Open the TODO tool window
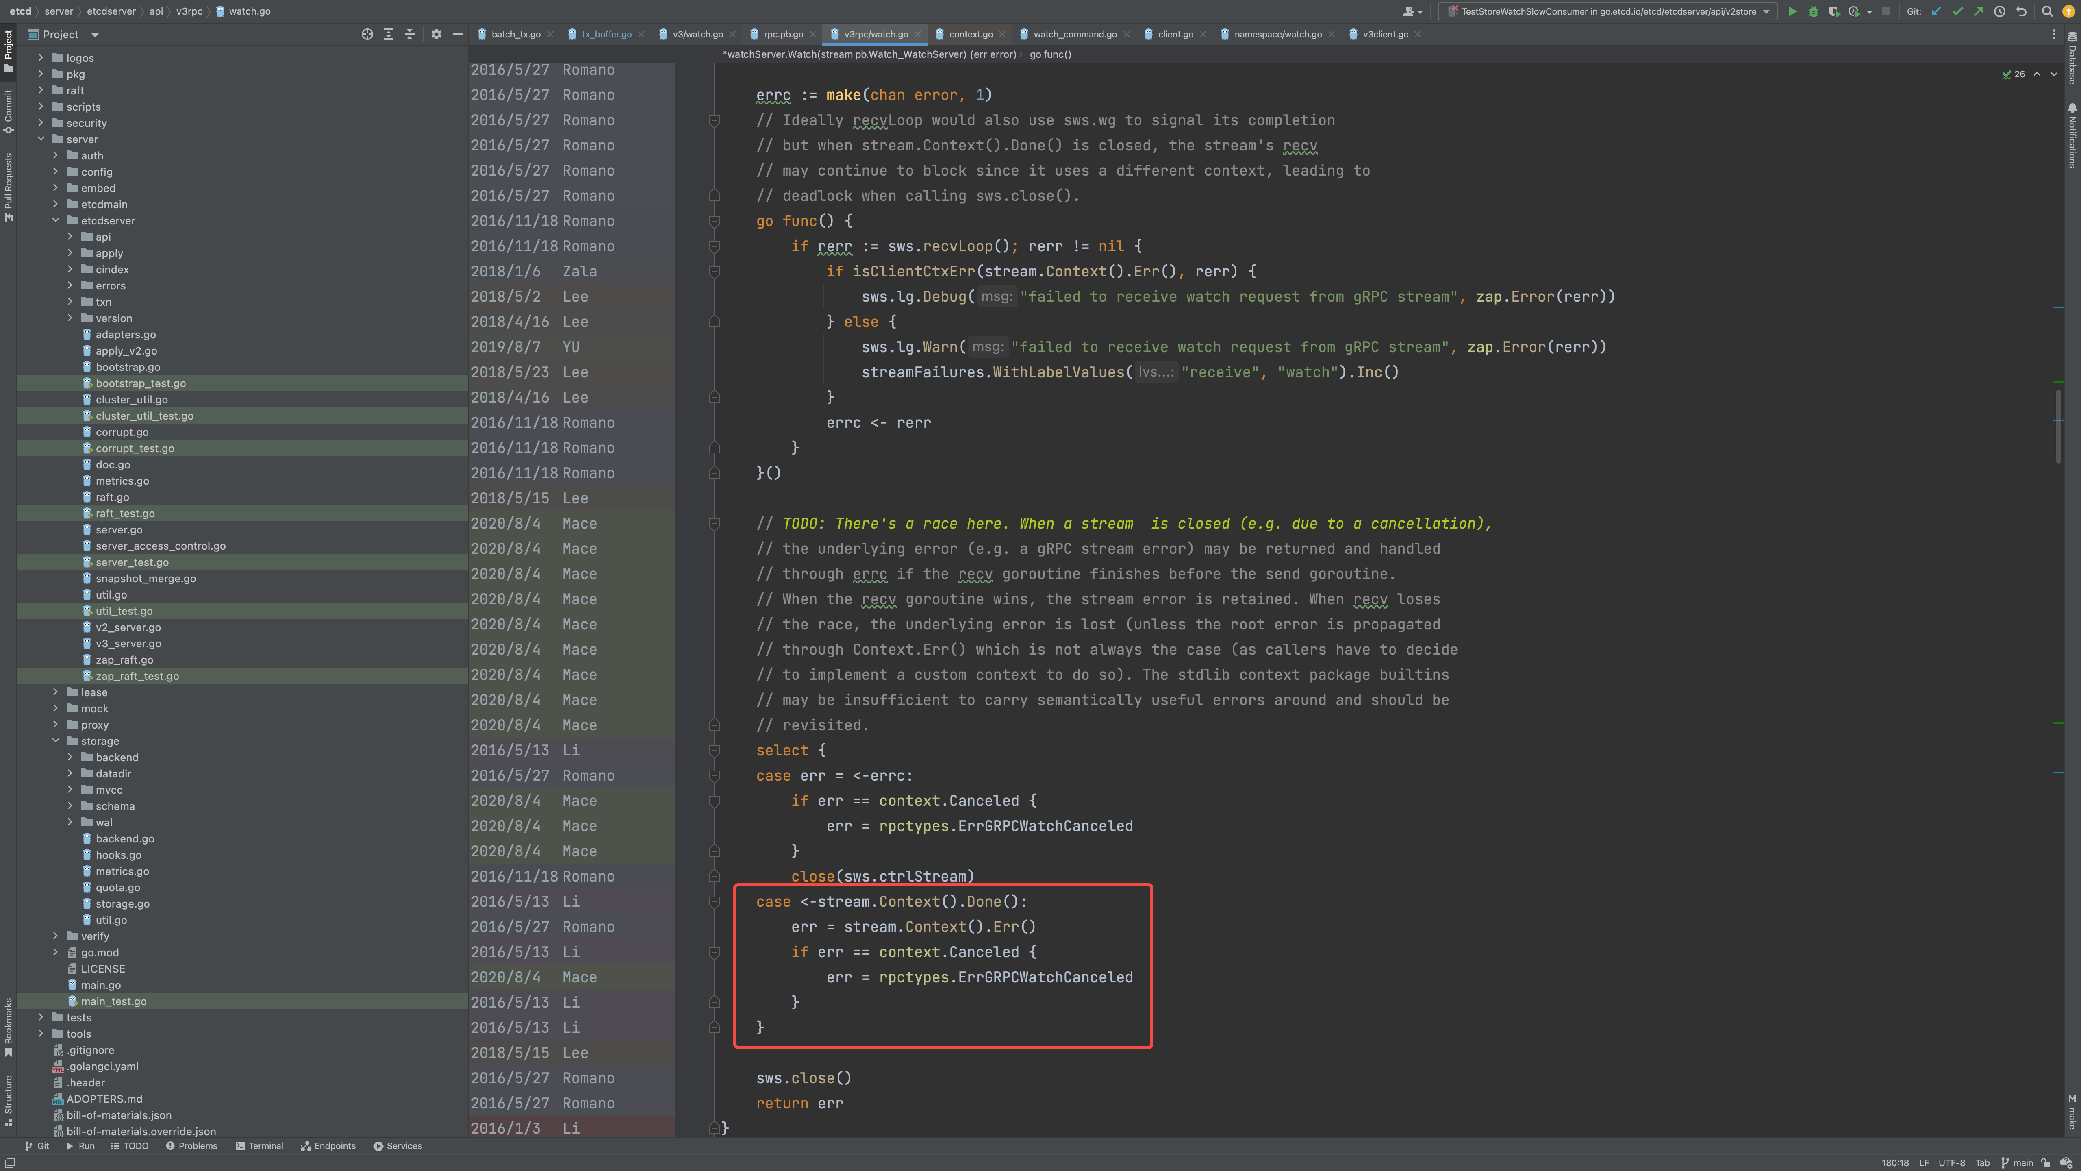 (129, 1146)
